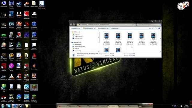The width and height of the screenshot is (192, 108).
Task: Select the bandicam 16-45-03-199 AVI file
Action: [x=106, y=38]
